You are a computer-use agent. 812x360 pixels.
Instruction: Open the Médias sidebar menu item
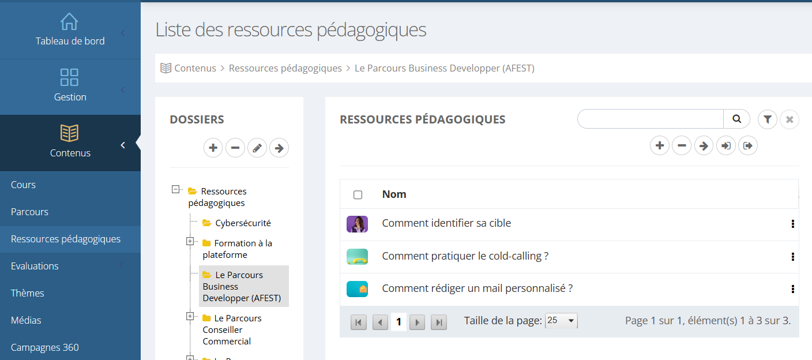[26, 320]
